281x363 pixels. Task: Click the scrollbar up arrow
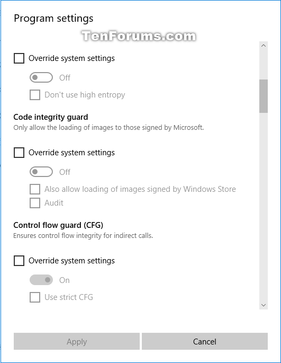pos(264,46)
